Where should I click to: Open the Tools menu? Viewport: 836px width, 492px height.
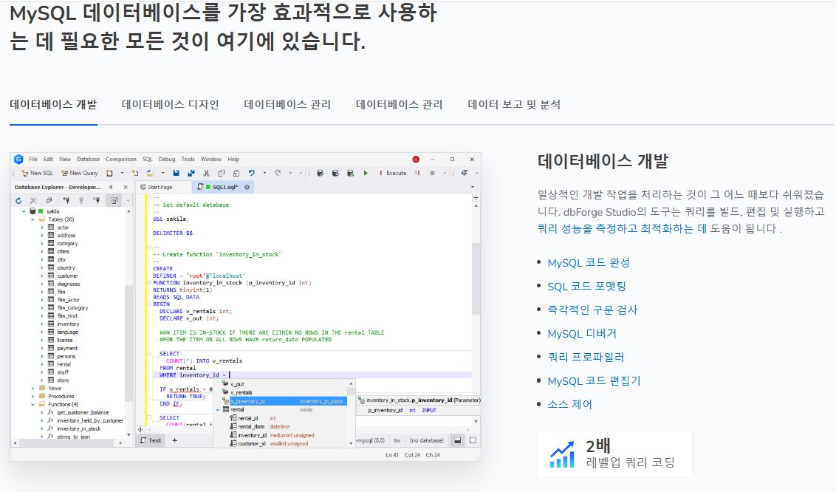pyautogui.click(x=188, y=159)
